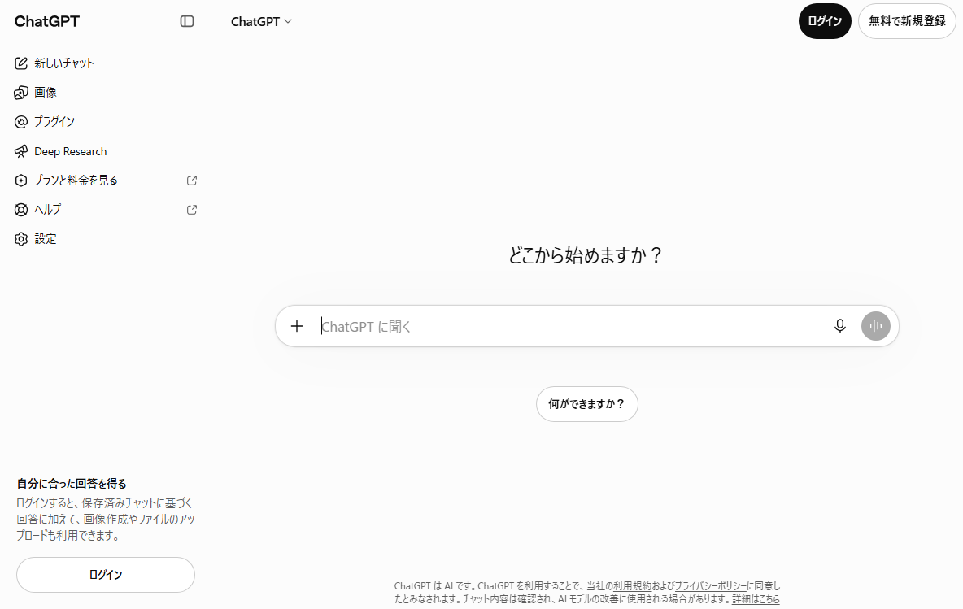Select Deep Research in the sidebar
The height and width of the screenshot is (609, 963).
click(x=105, y=151)
